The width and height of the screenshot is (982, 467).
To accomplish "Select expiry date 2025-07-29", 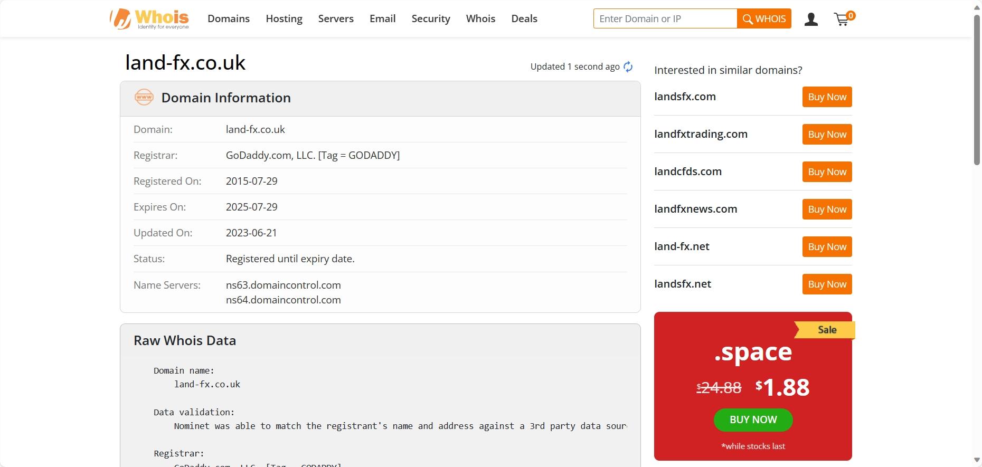I will (251, 207).
